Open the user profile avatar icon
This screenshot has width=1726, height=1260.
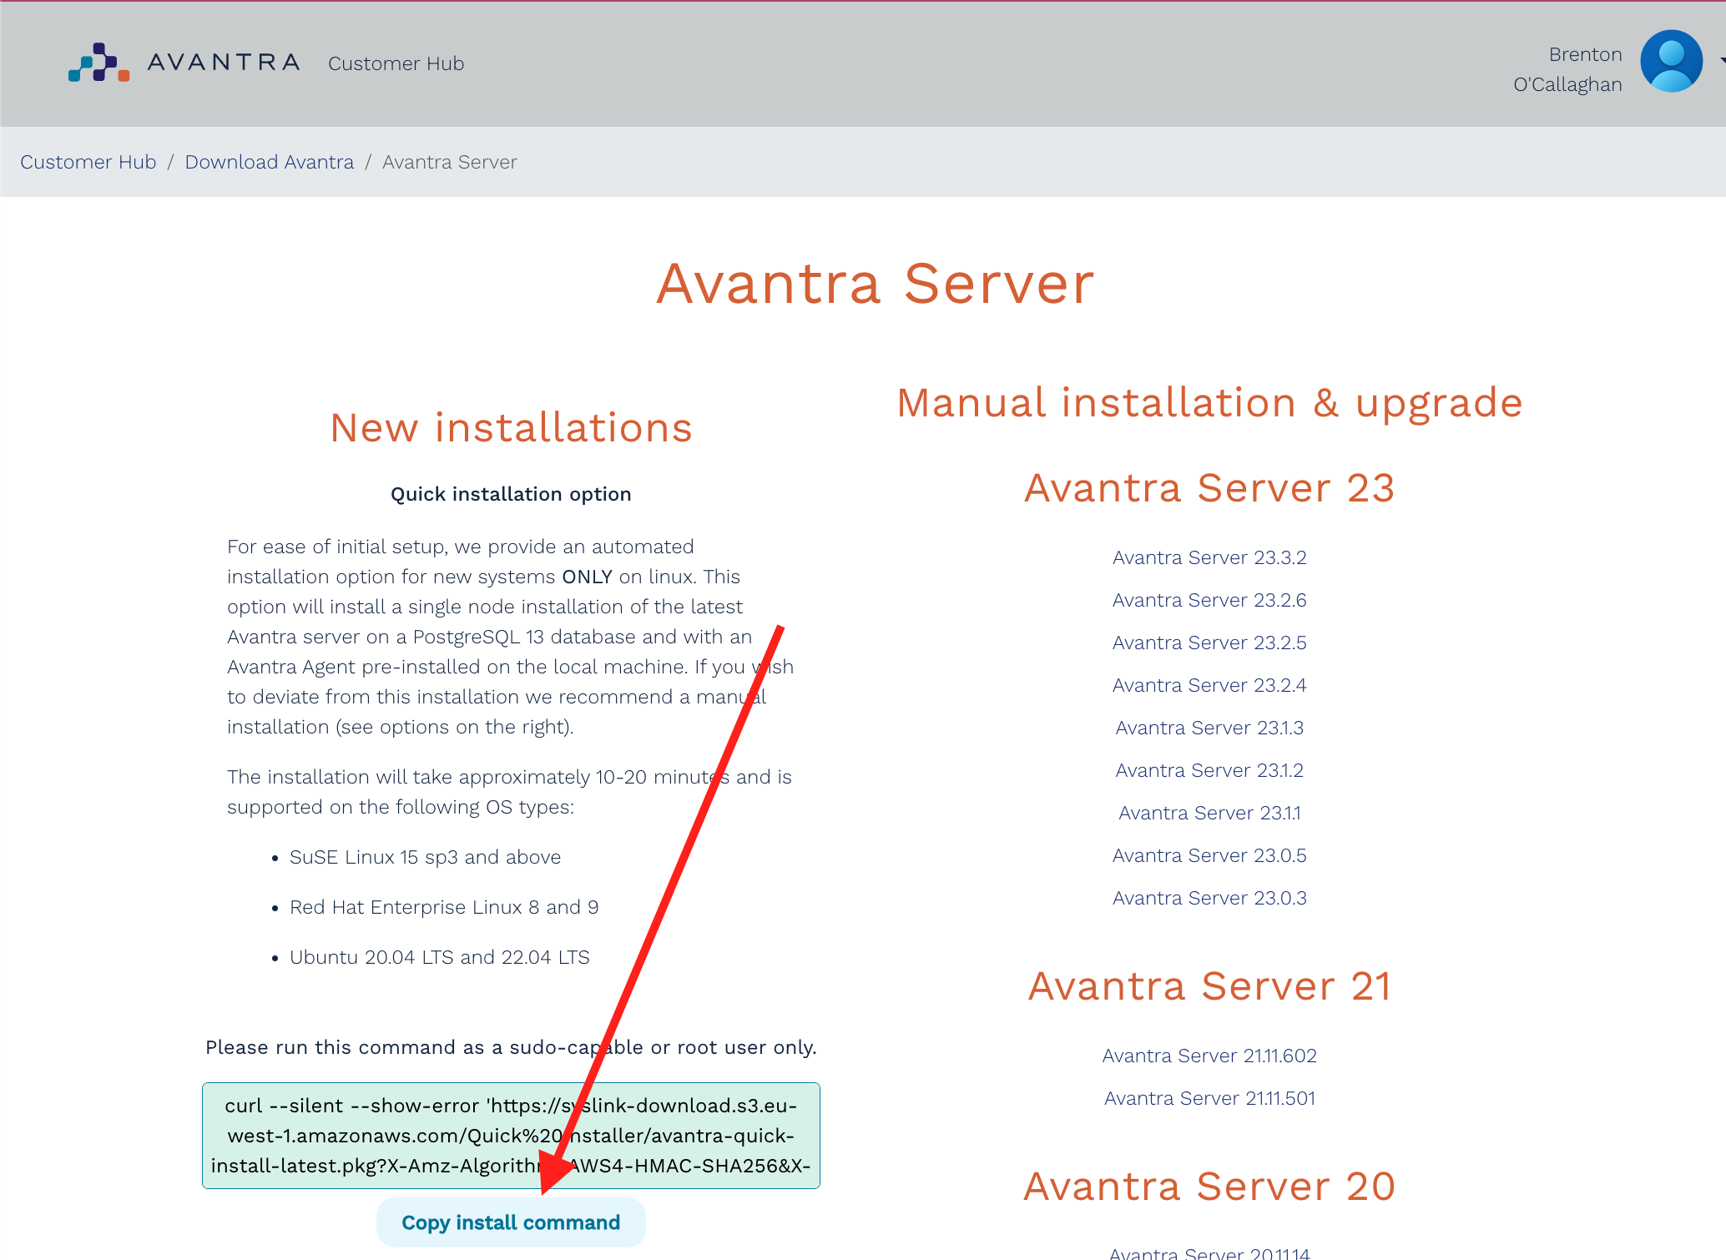point(1670,60)
